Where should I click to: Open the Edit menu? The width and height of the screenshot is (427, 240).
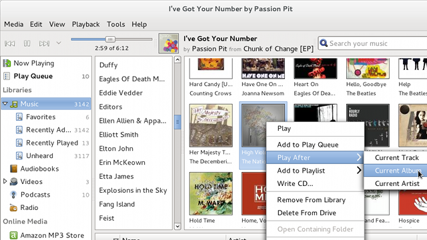[x=36, y=24]
